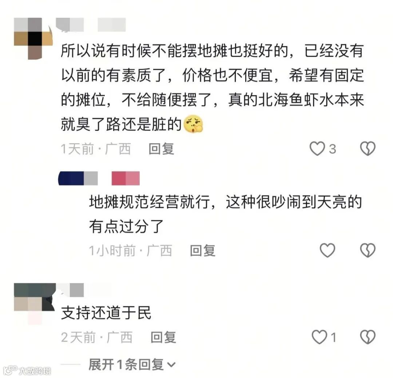Dislike the first comment about 摆地摊
This screenshot has width=393, height=378.
368,149
